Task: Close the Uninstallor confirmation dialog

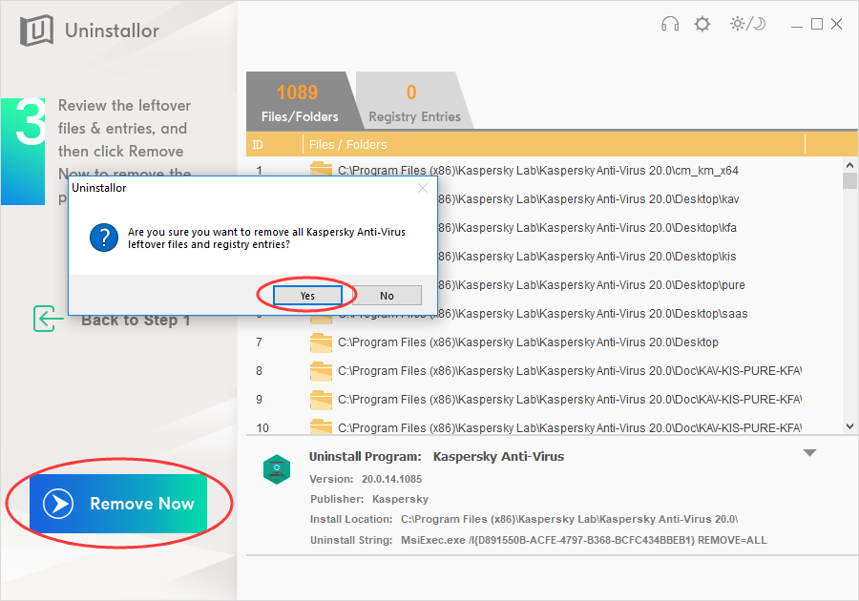Action: click(423, 188)
